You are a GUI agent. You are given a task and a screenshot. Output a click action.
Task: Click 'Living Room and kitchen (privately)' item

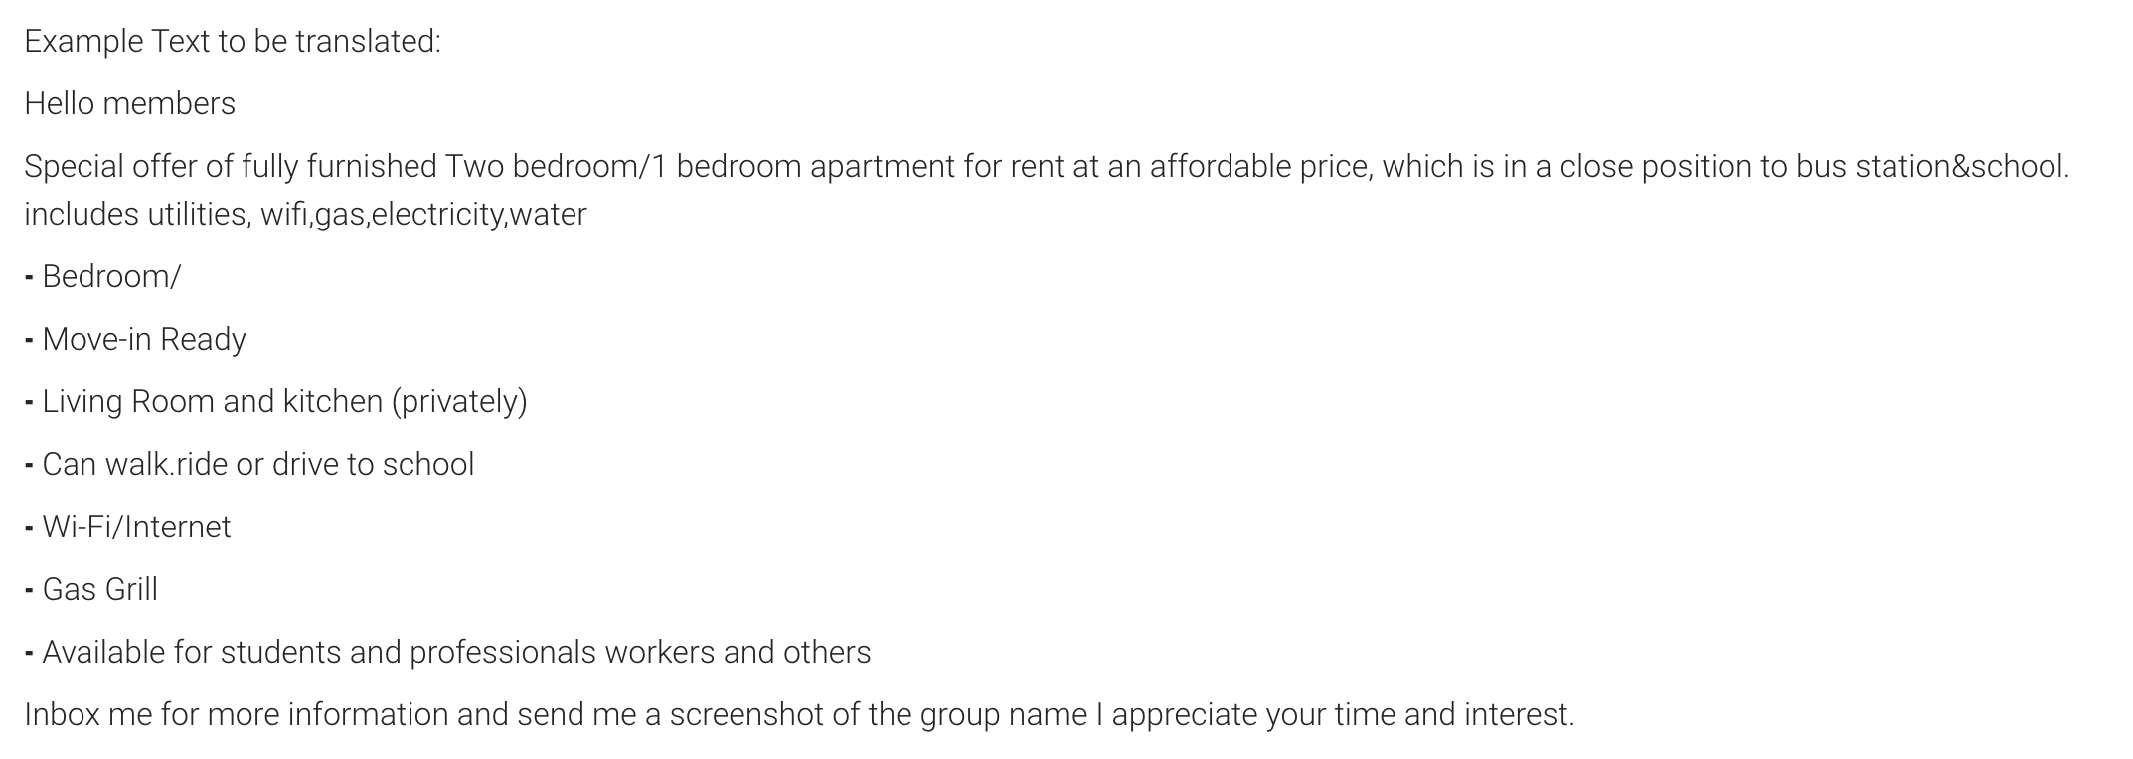275,402
